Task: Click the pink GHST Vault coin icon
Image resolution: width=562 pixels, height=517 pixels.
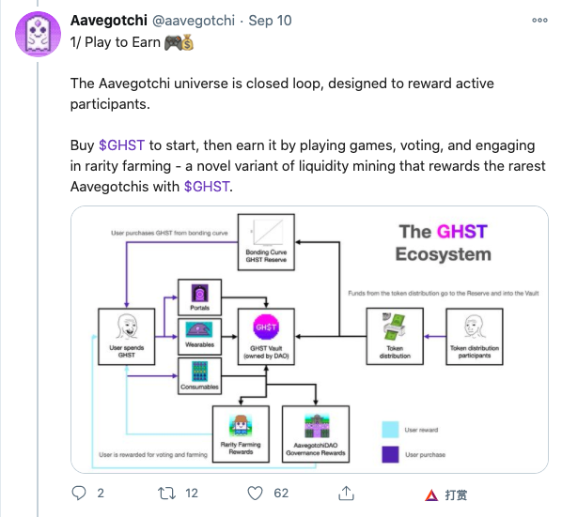Action: point(266,327)
